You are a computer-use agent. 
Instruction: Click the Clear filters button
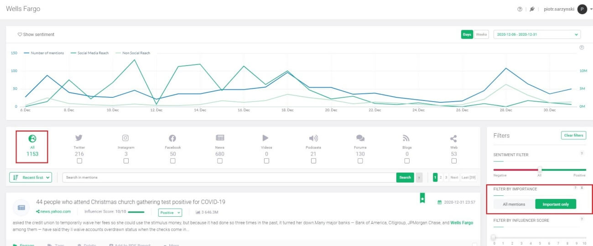click(x=573, y=136)
